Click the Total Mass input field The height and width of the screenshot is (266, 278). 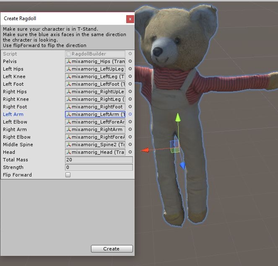[99, 160]
